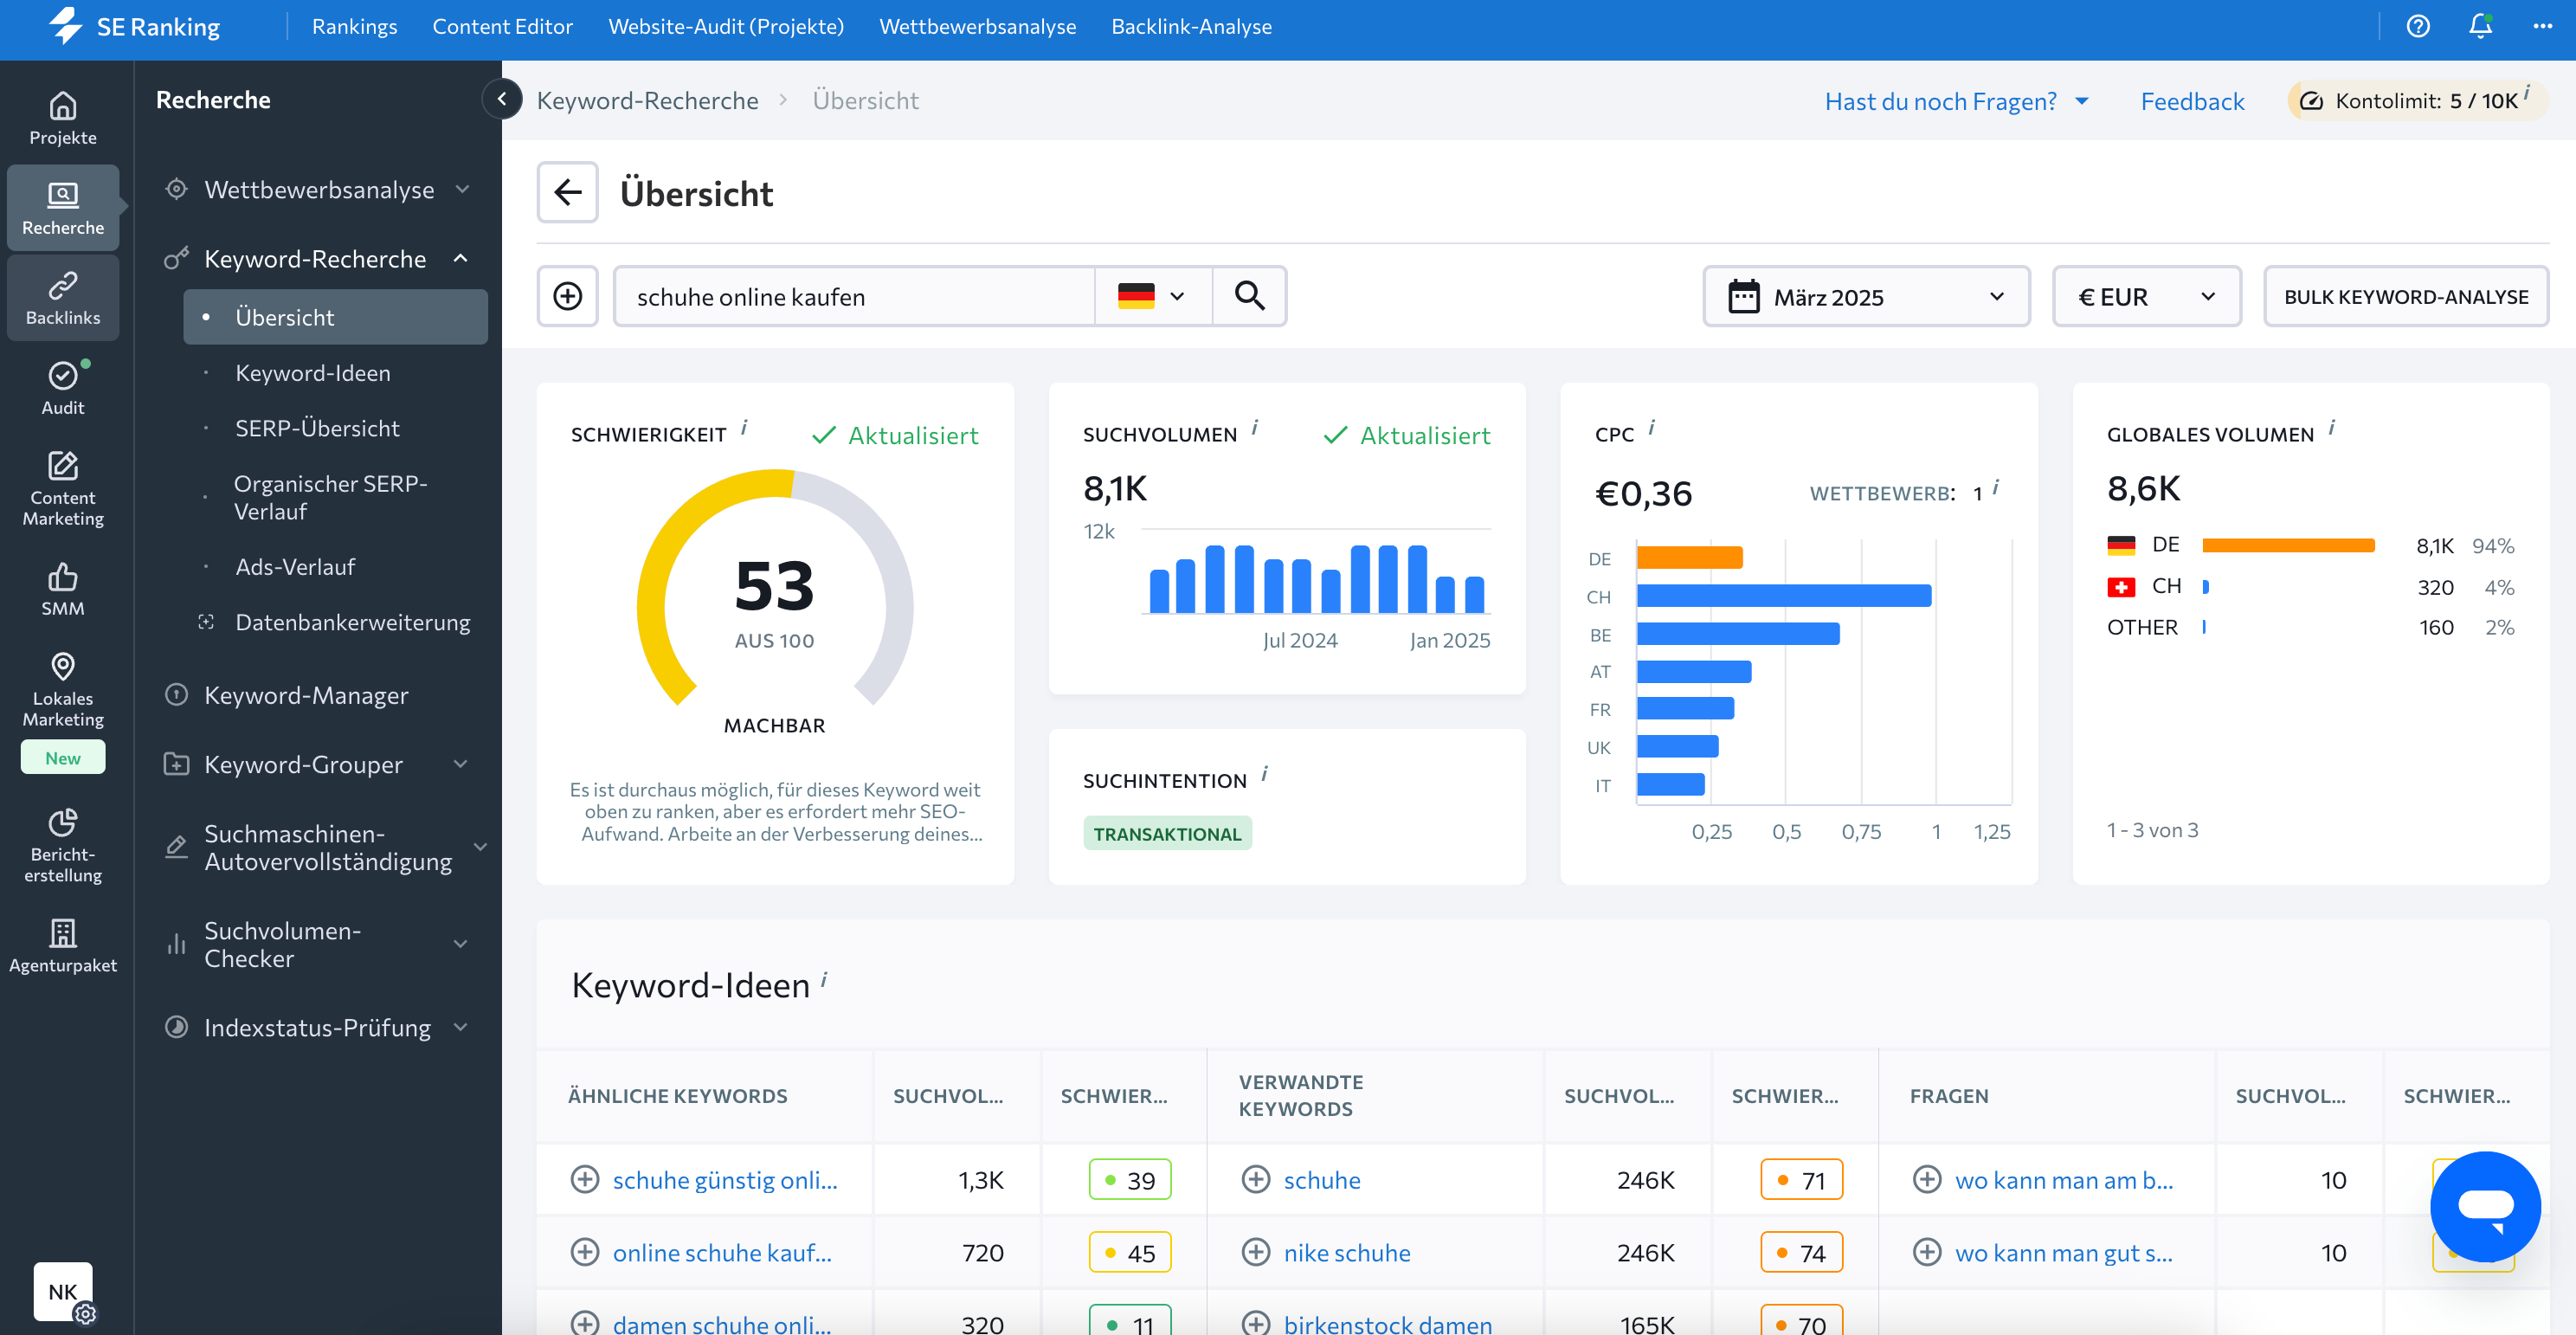The height and width of the screenshot is (1335, 2576).
Task: Open the notification bell
Action: coord(2480,26)
